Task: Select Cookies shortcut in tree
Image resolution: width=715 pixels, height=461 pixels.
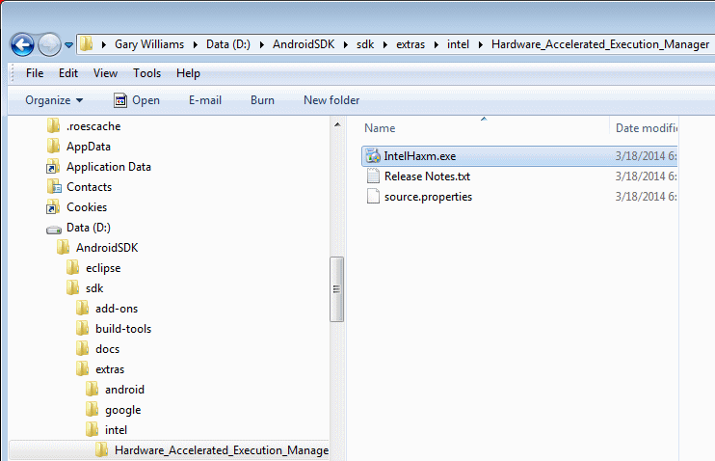Action: 87,207
